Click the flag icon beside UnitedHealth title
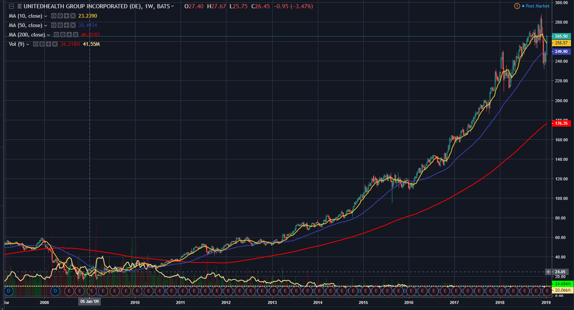The height and width of the screenshot is (310, 574). point(20,6)
